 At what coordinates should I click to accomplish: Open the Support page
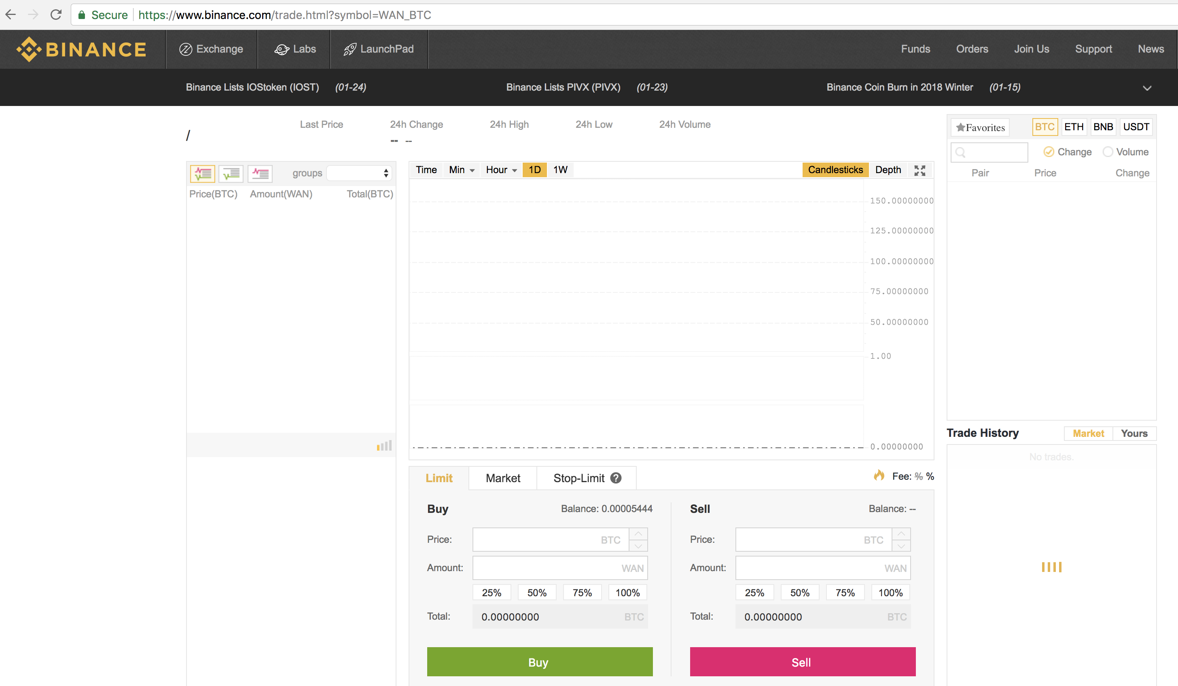[x=1093, y=49]
